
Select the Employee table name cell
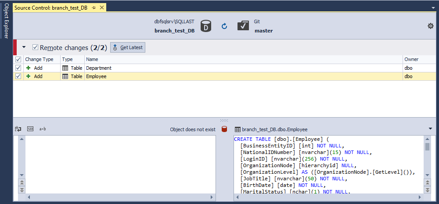(x=244, y=76)
